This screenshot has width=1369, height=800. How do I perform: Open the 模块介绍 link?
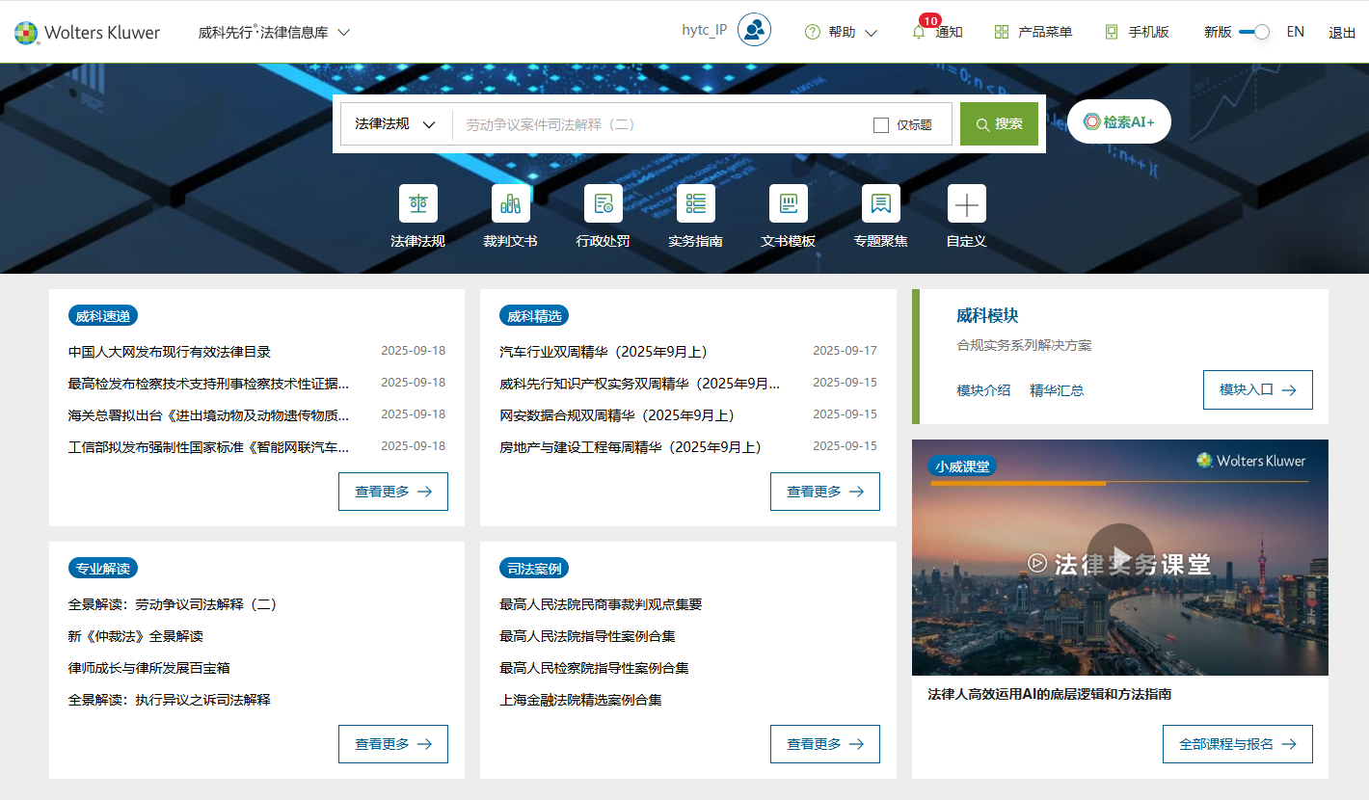983,390
